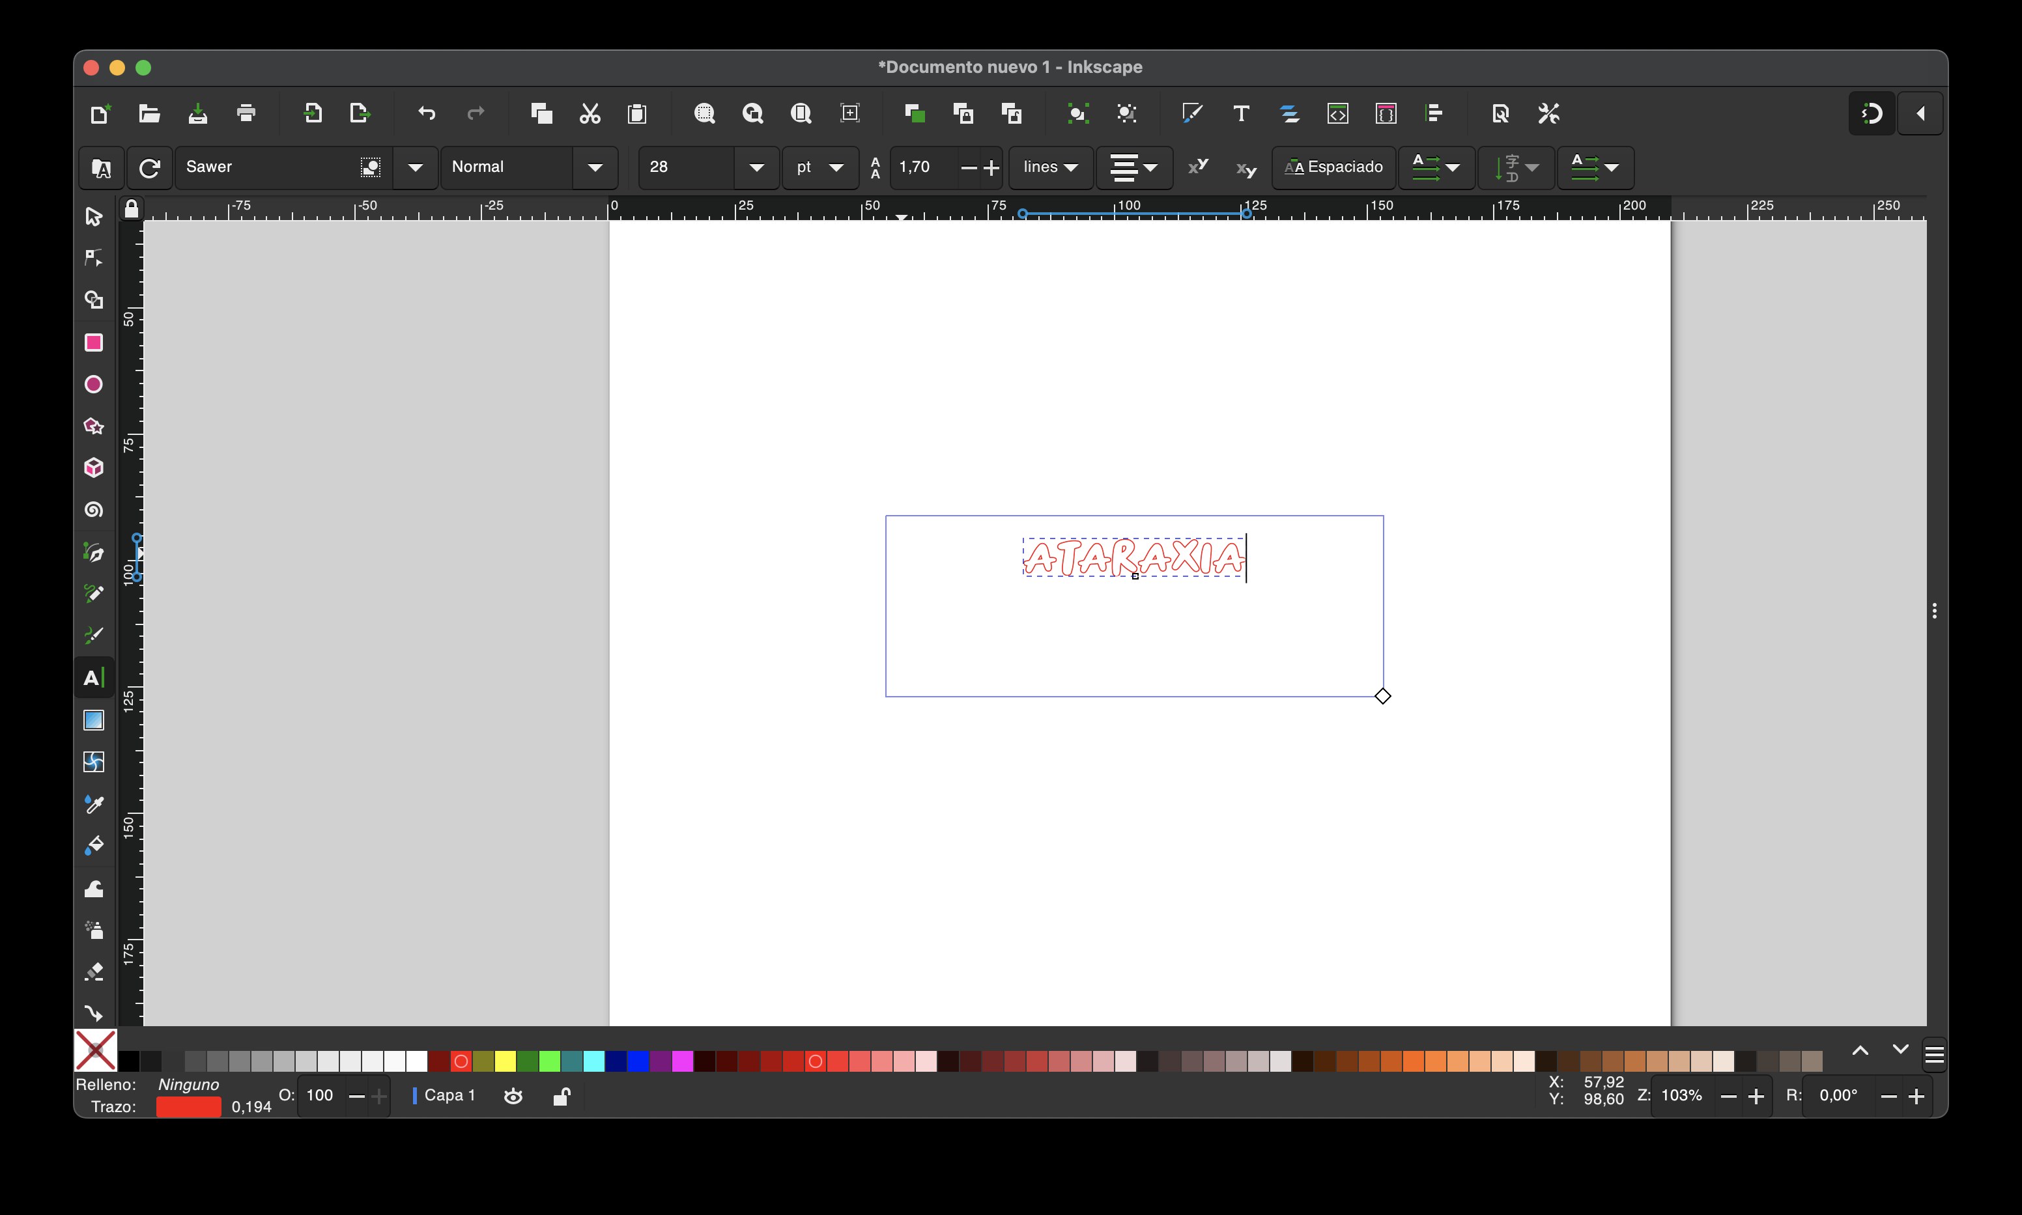Select the Gradient tool
2022x1215 pixels.
coord(93,719)
